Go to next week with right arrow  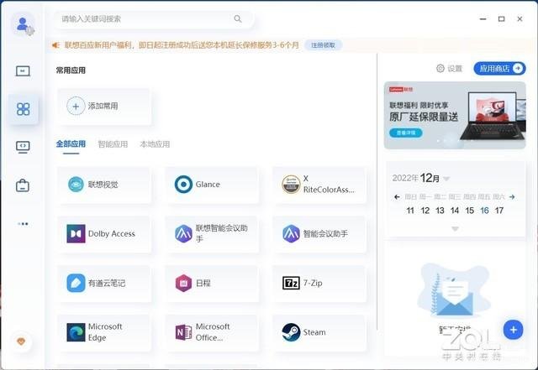click(x=512, y=197)
